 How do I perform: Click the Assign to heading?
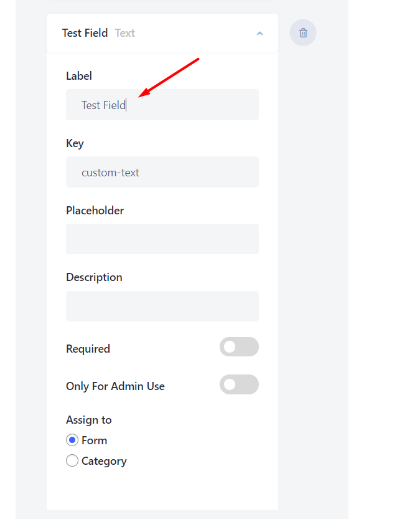[89, 420]
